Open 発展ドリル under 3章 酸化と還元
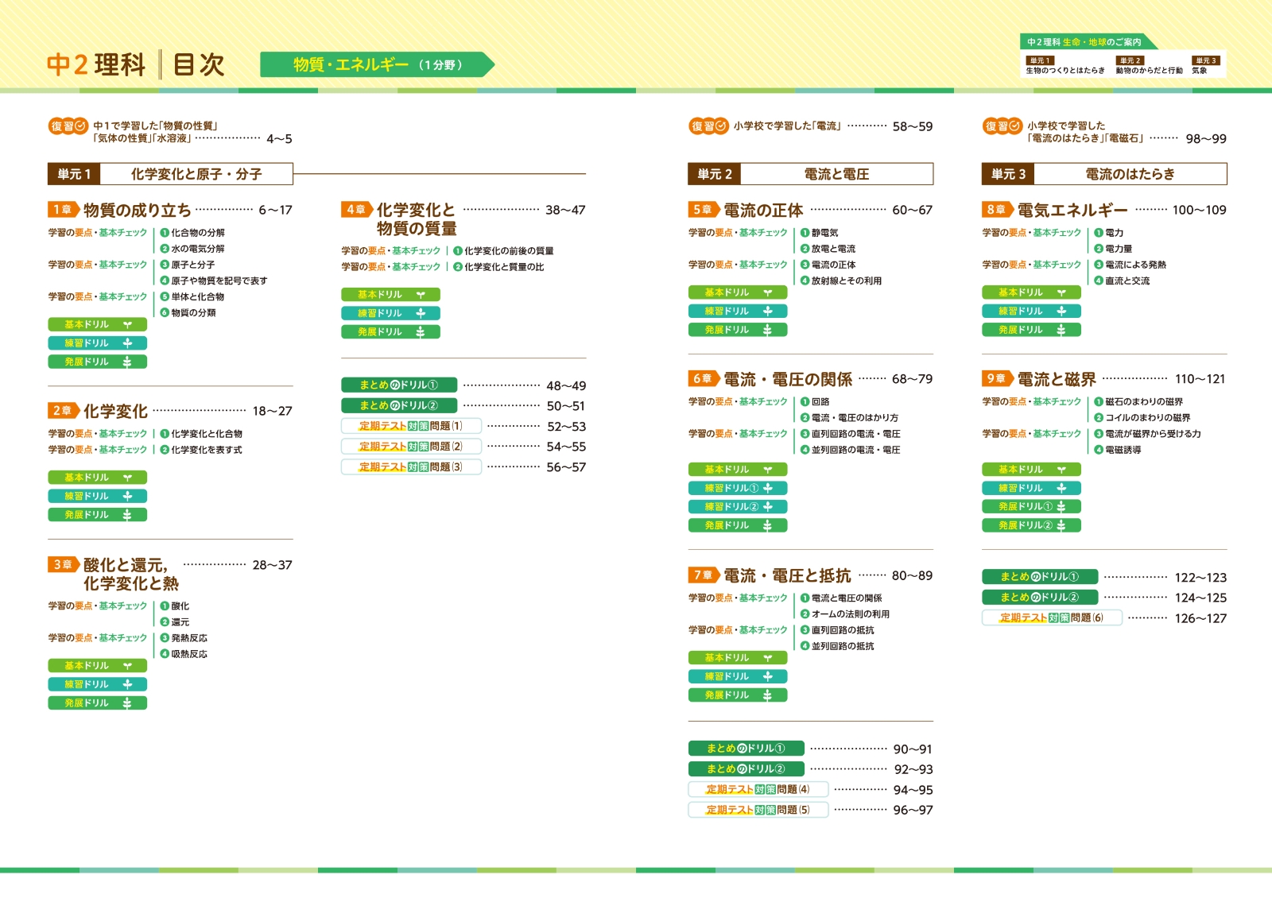Screen dimensions: 1272x898 [x=97, y=703]
